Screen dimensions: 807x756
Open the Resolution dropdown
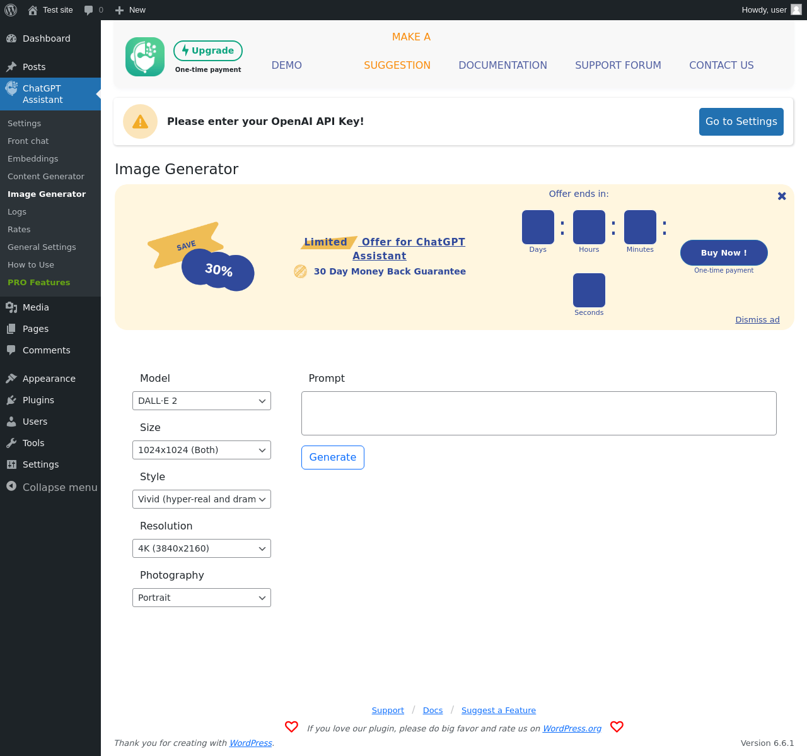202,548
